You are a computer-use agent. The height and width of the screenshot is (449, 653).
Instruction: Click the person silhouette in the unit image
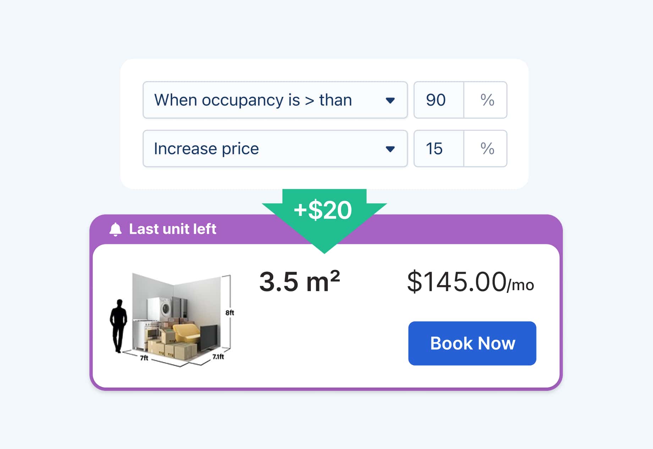119,323
